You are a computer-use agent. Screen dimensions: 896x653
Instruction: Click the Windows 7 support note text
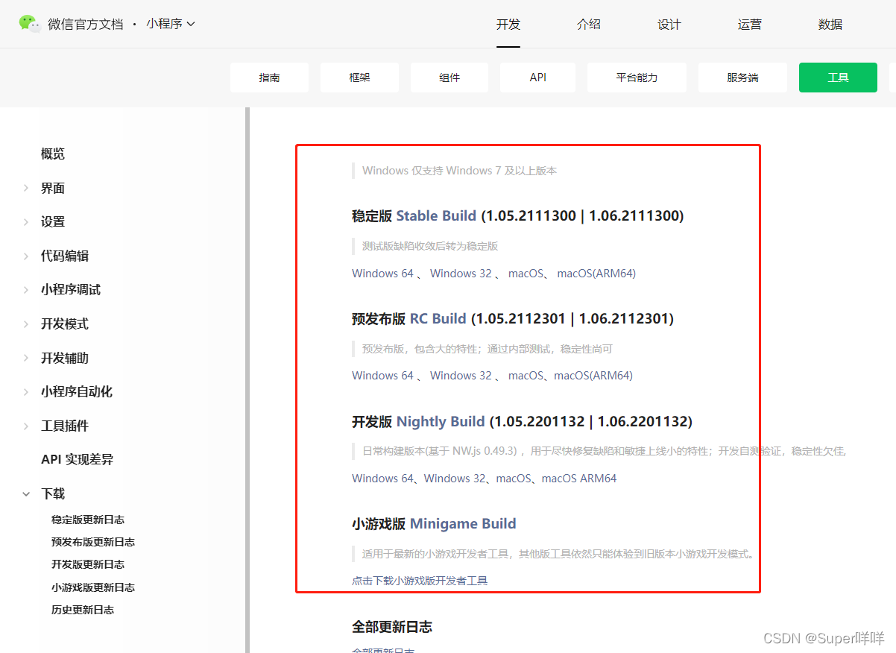[459, 171]
